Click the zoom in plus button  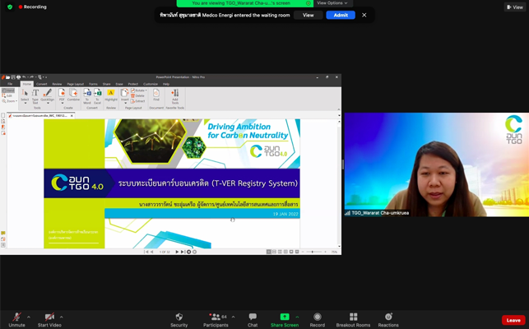325,252
